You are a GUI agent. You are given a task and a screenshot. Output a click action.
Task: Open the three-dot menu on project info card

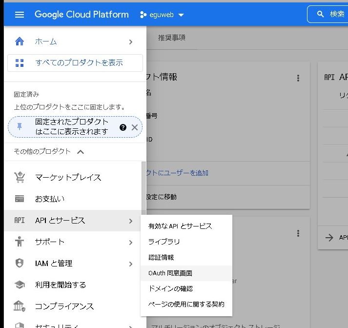pos(298,78)
